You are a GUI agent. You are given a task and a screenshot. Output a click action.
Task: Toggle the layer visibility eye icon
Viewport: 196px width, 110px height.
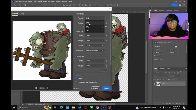click(x=154, y=84)
